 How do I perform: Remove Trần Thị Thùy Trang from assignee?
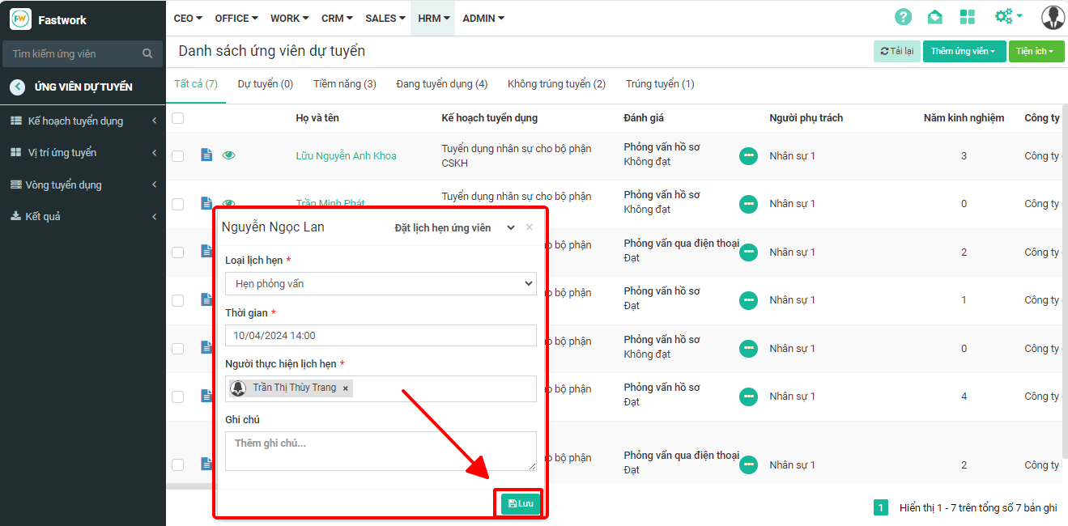tap(346, 388)
